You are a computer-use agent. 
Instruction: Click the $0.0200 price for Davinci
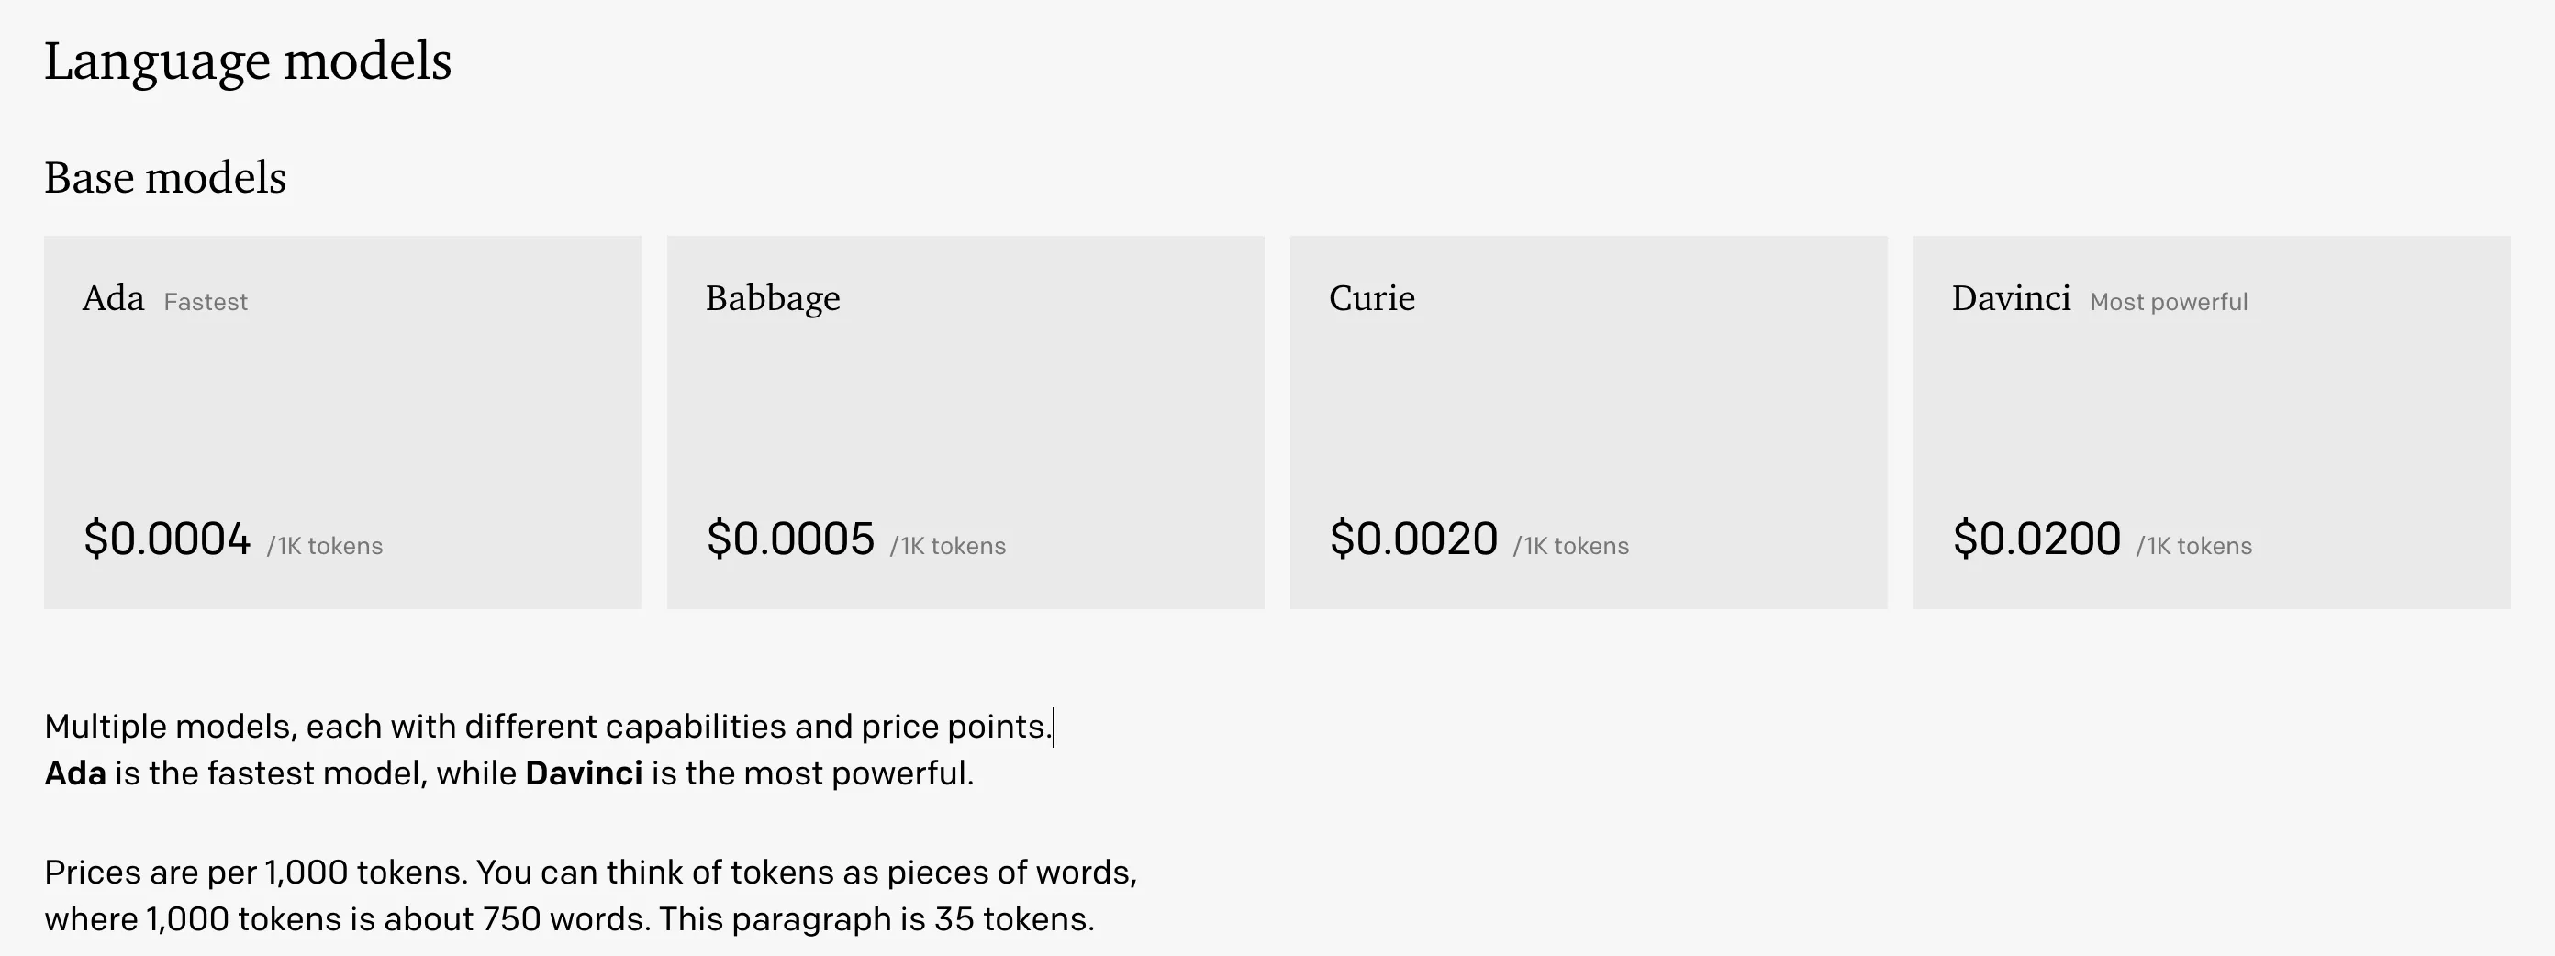2036,539
